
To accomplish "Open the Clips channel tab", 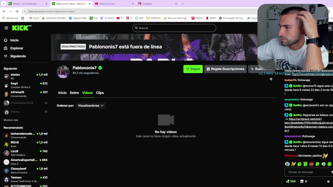I will tap(100, 93).
